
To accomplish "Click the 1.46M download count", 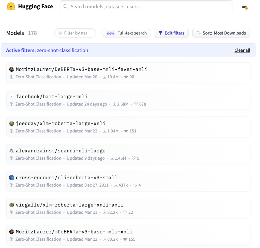I will [121, 158].
